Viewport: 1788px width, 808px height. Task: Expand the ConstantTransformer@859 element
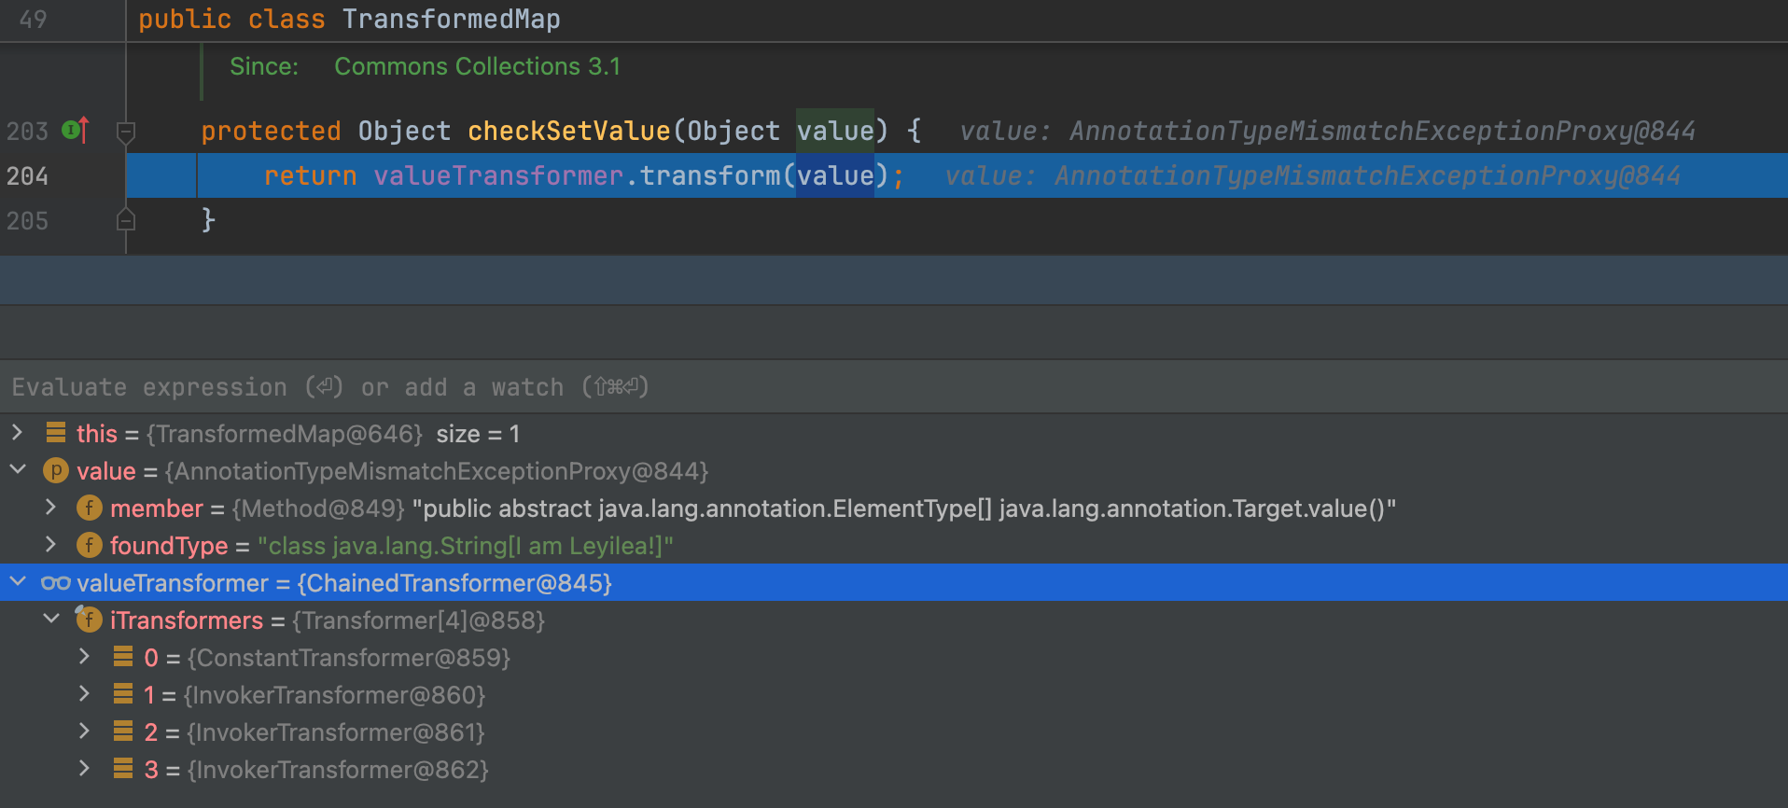(84, 657)
